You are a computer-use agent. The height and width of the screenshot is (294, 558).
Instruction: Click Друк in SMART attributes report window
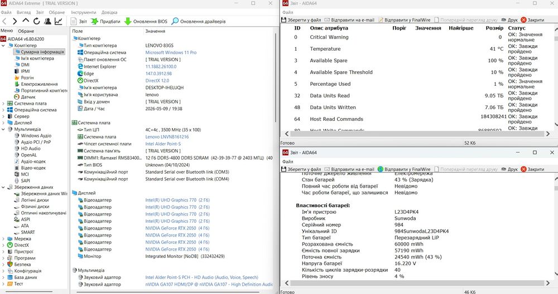509,20
